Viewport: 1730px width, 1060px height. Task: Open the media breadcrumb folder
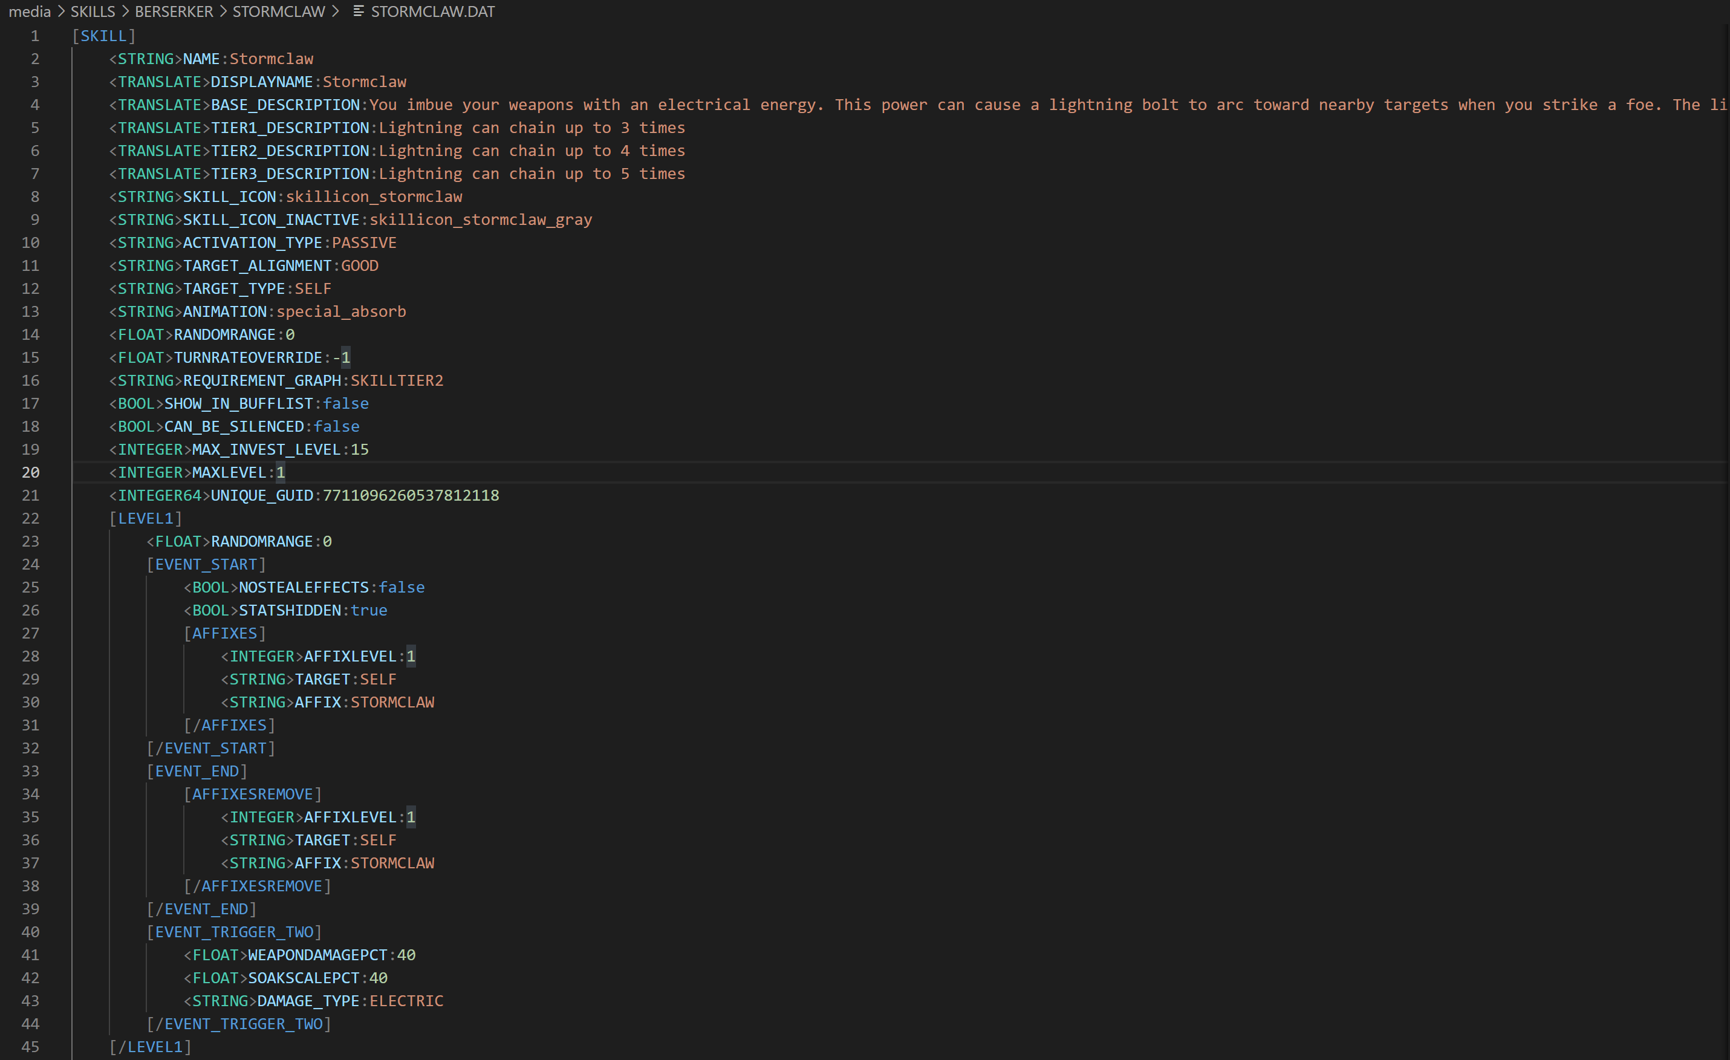pyautogui.click(x=29, y=11)
